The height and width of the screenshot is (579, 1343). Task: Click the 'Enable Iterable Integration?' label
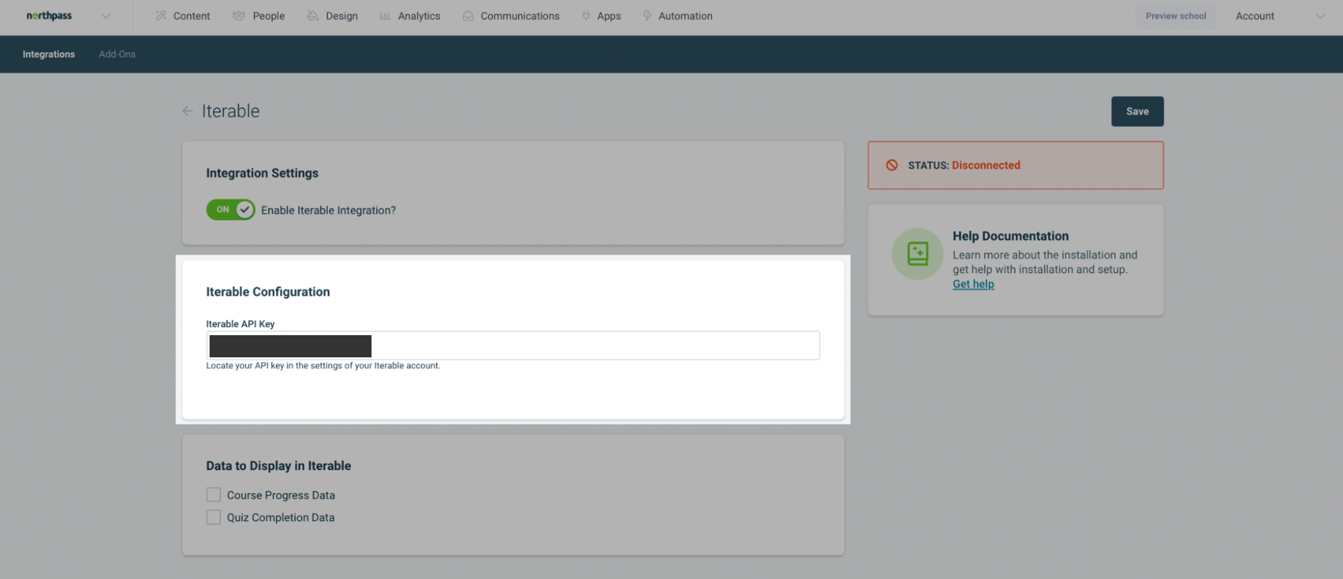pos(329,210)
